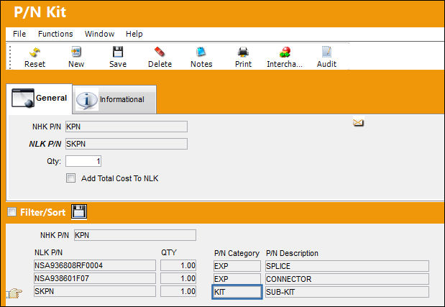Image resolution: width=445 pixels, height=307 pixels.
Task: Click the NLK P/N bold label link
Action: tap(45, 144)
